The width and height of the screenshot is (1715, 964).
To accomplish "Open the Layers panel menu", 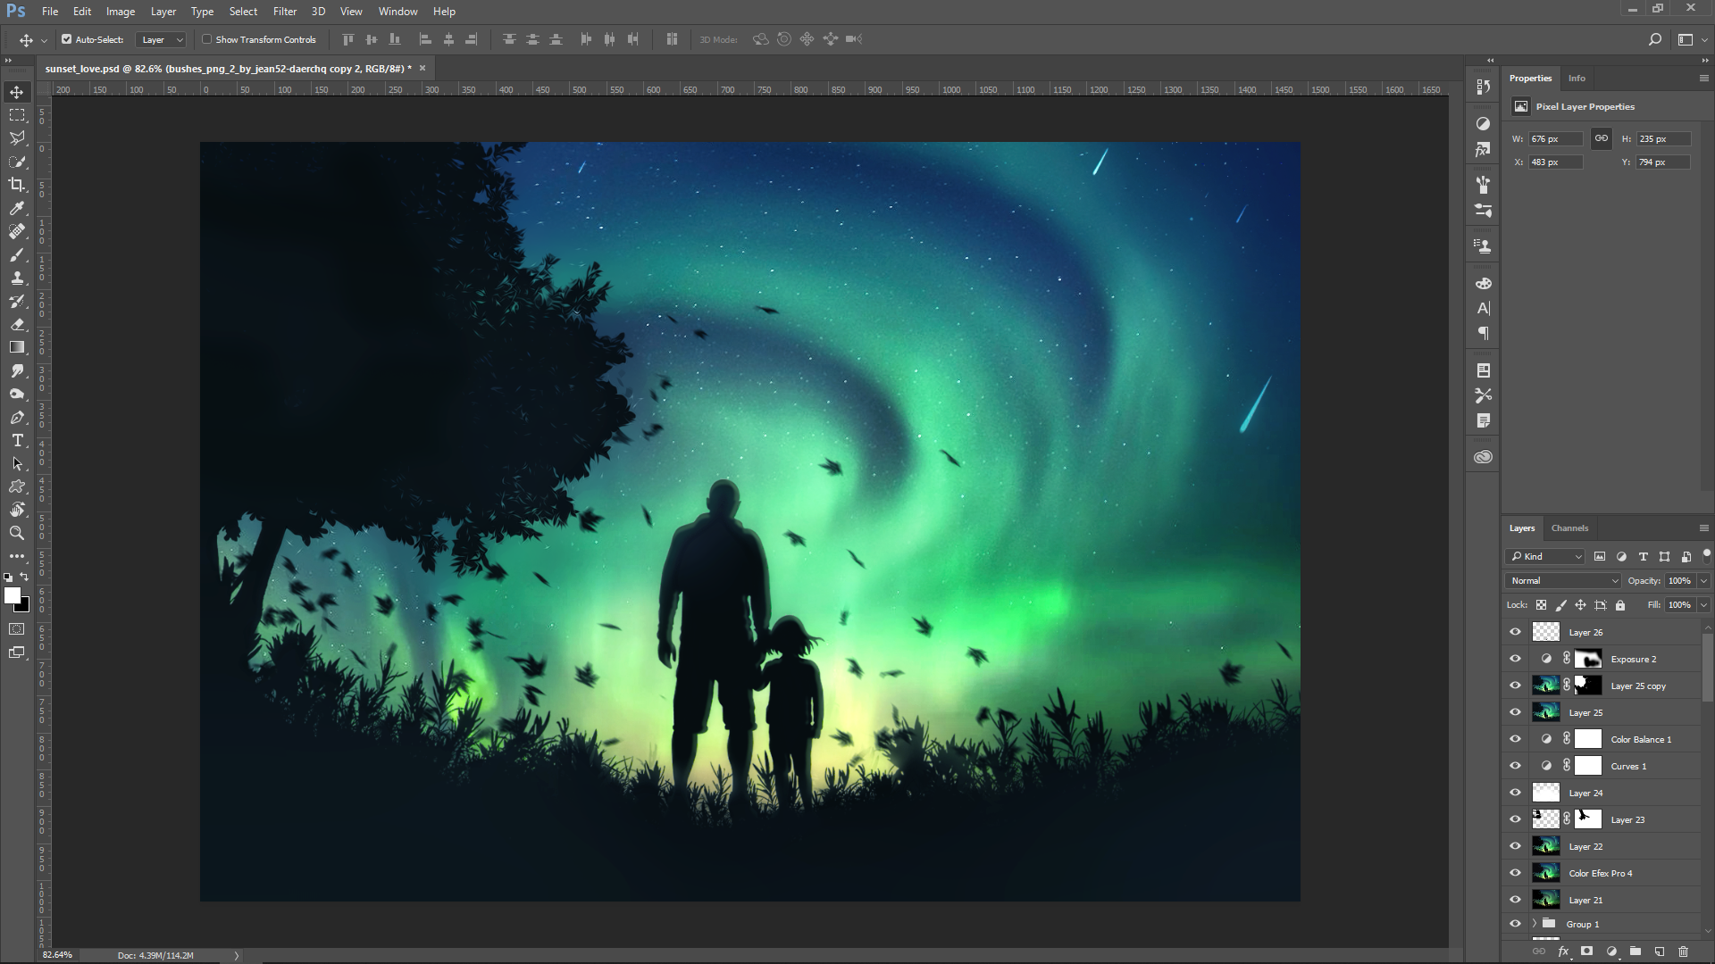I will pos(1703,528).
